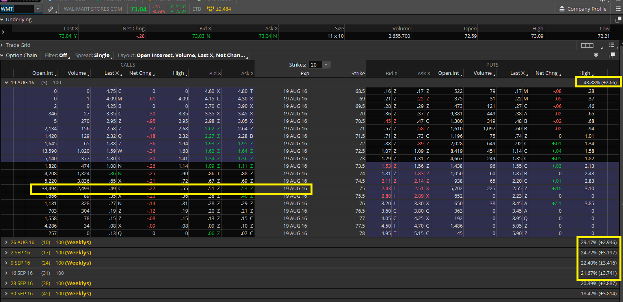Click the Strike column header
The width and height of the screenshot is (623, 302).
click(358, 73)
